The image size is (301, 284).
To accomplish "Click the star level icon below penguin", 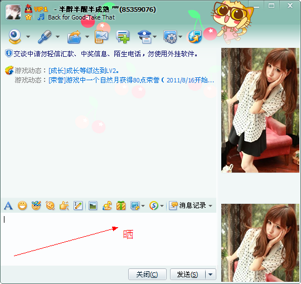I will click(x=28, y=17).
